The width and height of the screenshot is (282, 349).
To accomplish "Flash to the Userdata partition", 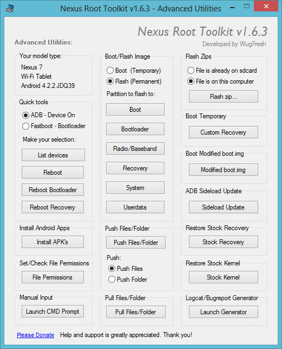I will point(135,207).
